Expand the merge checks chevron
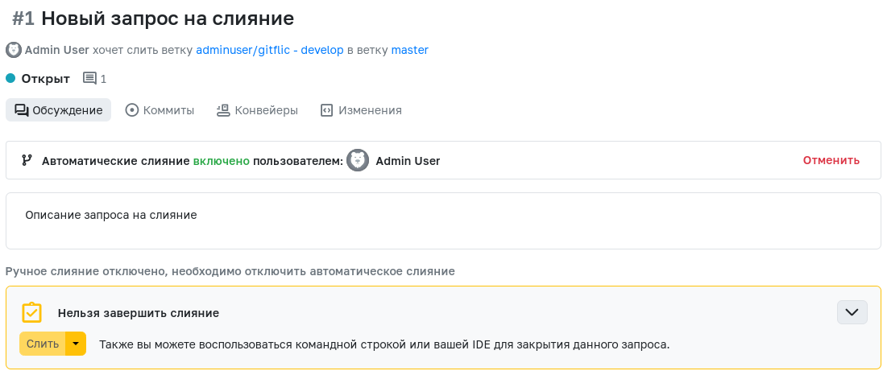 (x=852, y=312)
